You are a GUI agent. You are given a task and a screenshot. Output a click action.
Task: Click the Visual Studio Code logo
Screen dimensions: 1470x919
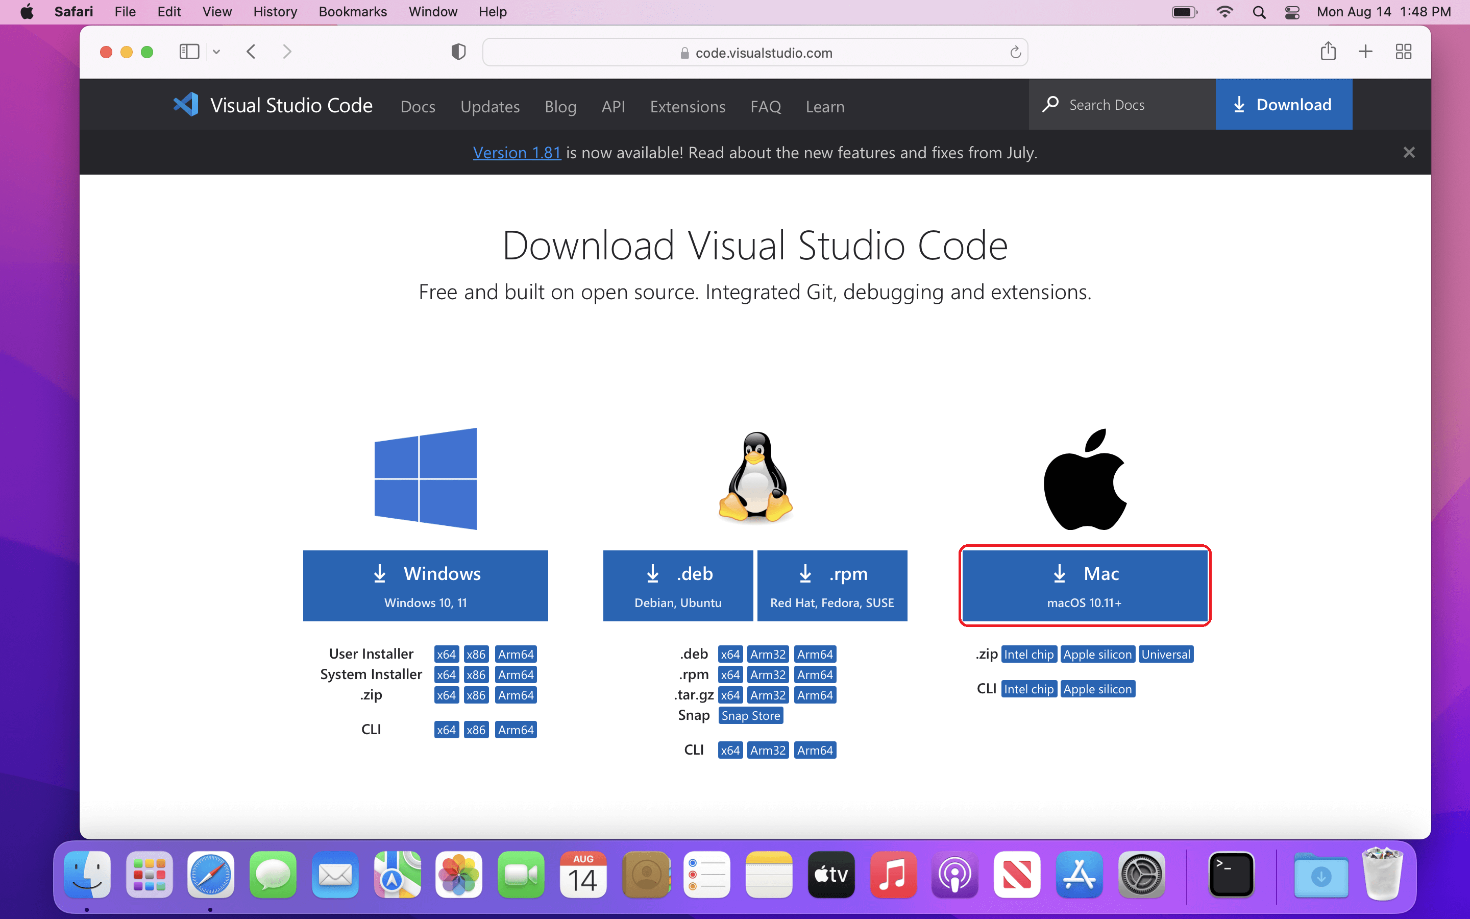pos(186,105)
